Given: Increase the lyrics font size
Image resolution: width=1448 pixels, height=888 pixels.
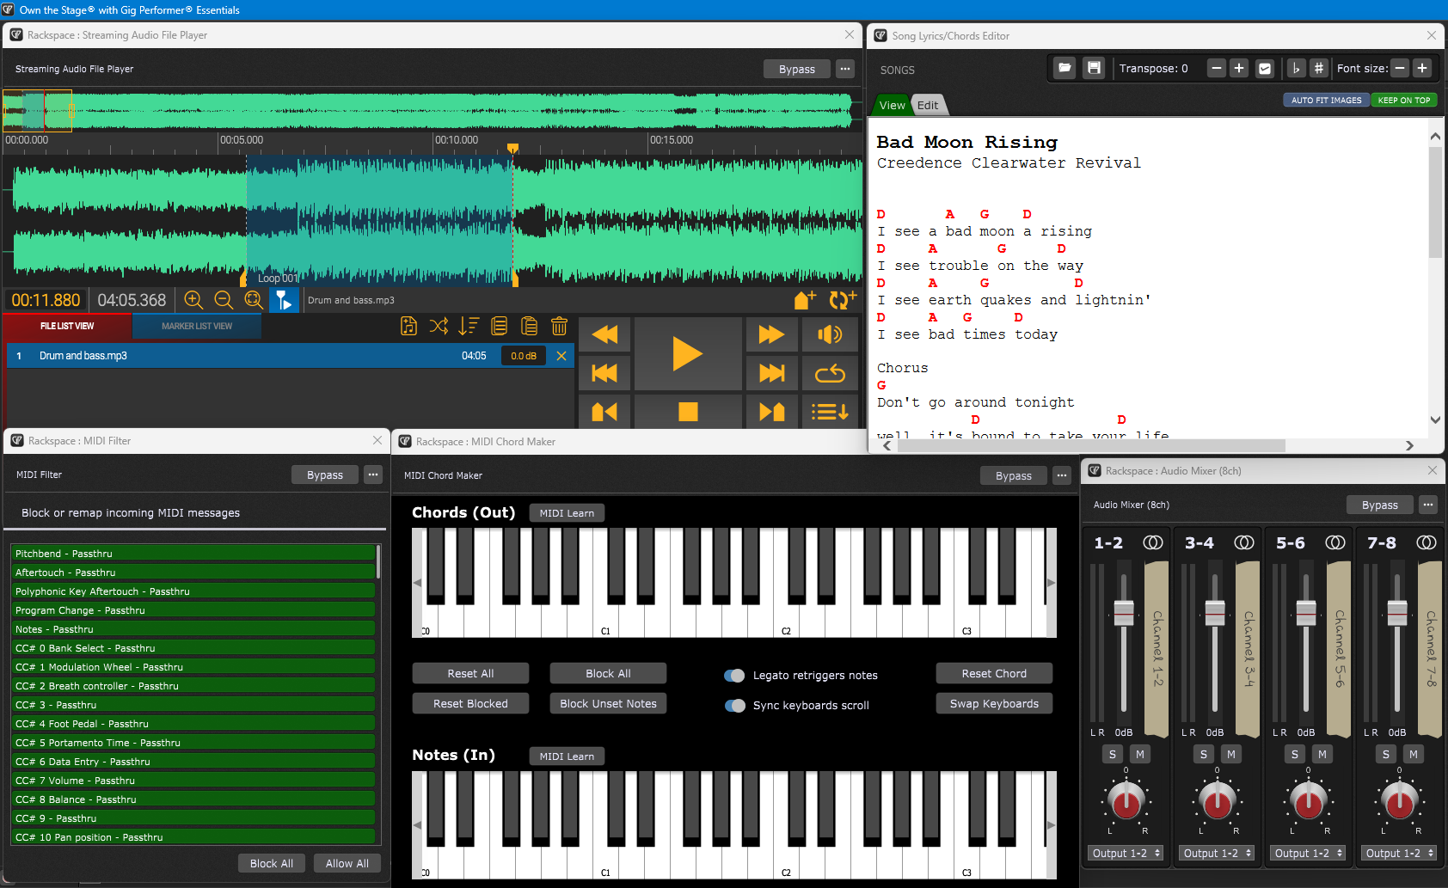Looking at the screenshot, I should point(1422,68).
